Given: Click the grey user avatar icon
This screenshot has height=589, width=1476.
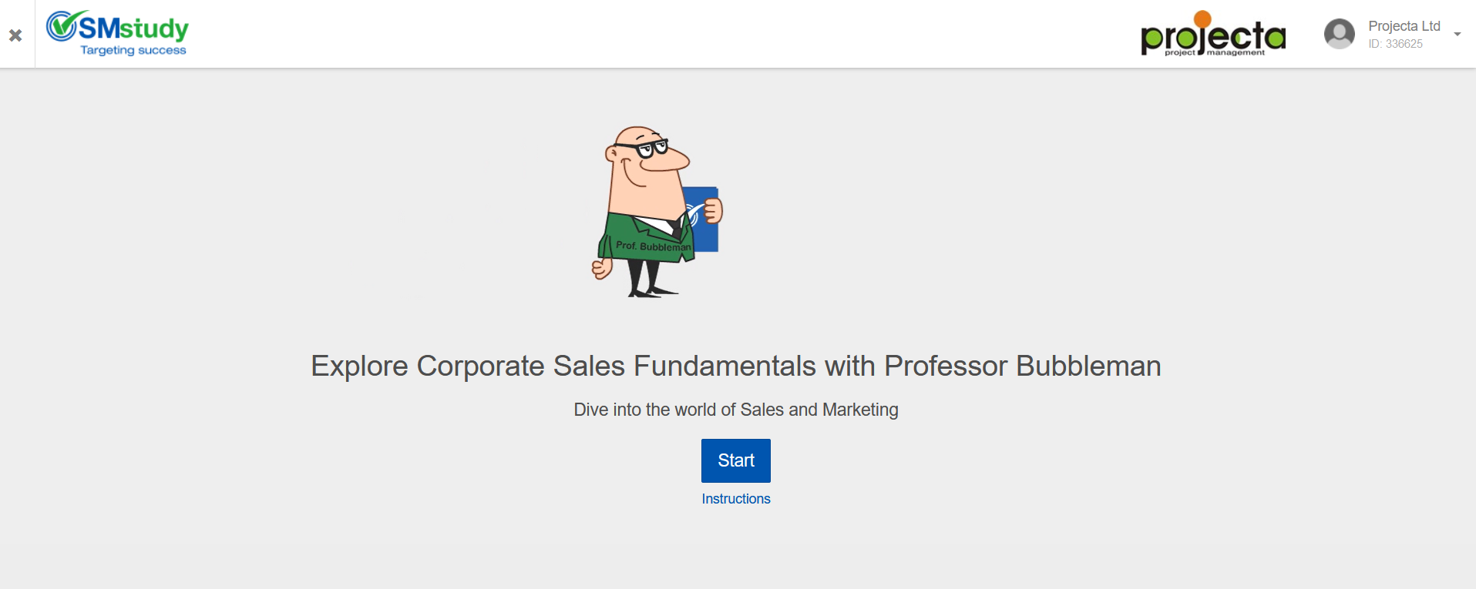Looking at the screenshot, I should (x=1339, y=34).
